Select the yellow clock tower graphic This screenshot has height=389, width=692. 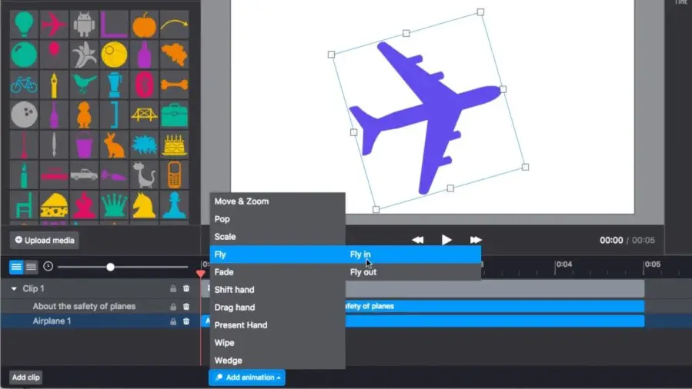coord(54,84)
